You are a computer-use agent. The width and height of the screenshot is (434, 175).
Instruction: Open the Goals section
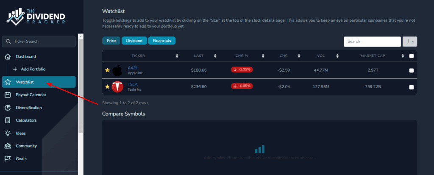[39, 158]
